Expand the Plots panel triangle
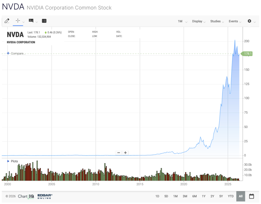The width and height of the screenshot is (261, 204). [8, 161]
